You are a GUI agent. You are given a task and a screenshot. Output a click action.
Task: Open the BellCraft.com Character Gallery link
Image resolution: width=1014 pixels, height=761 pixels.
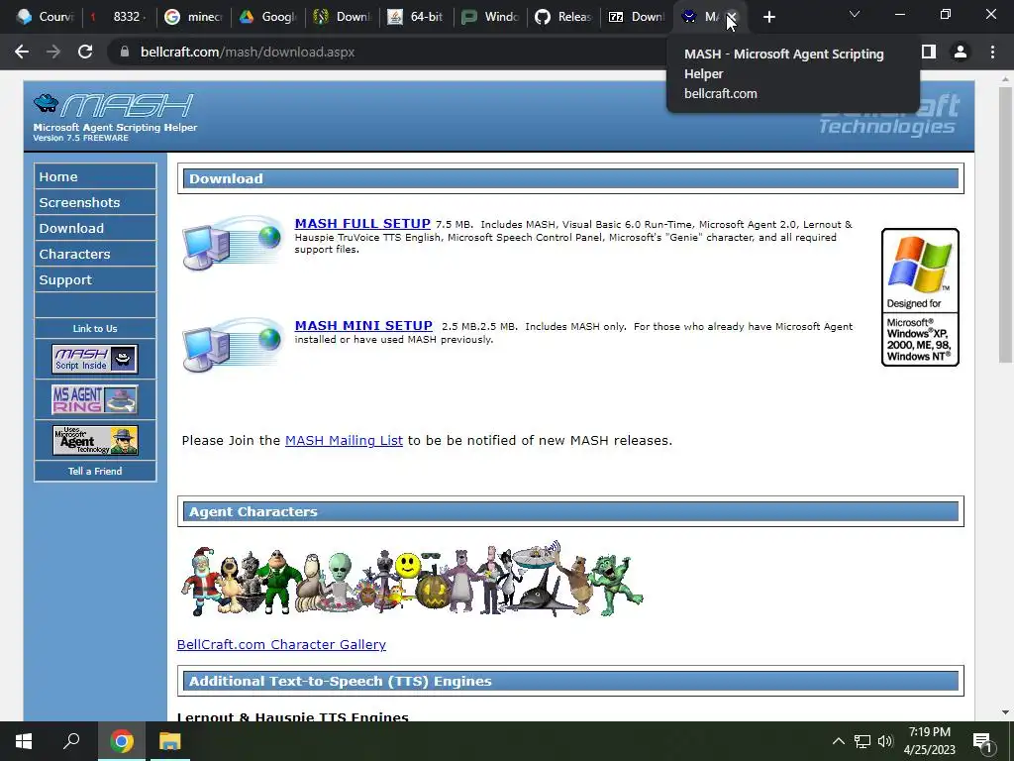[281, 644]
